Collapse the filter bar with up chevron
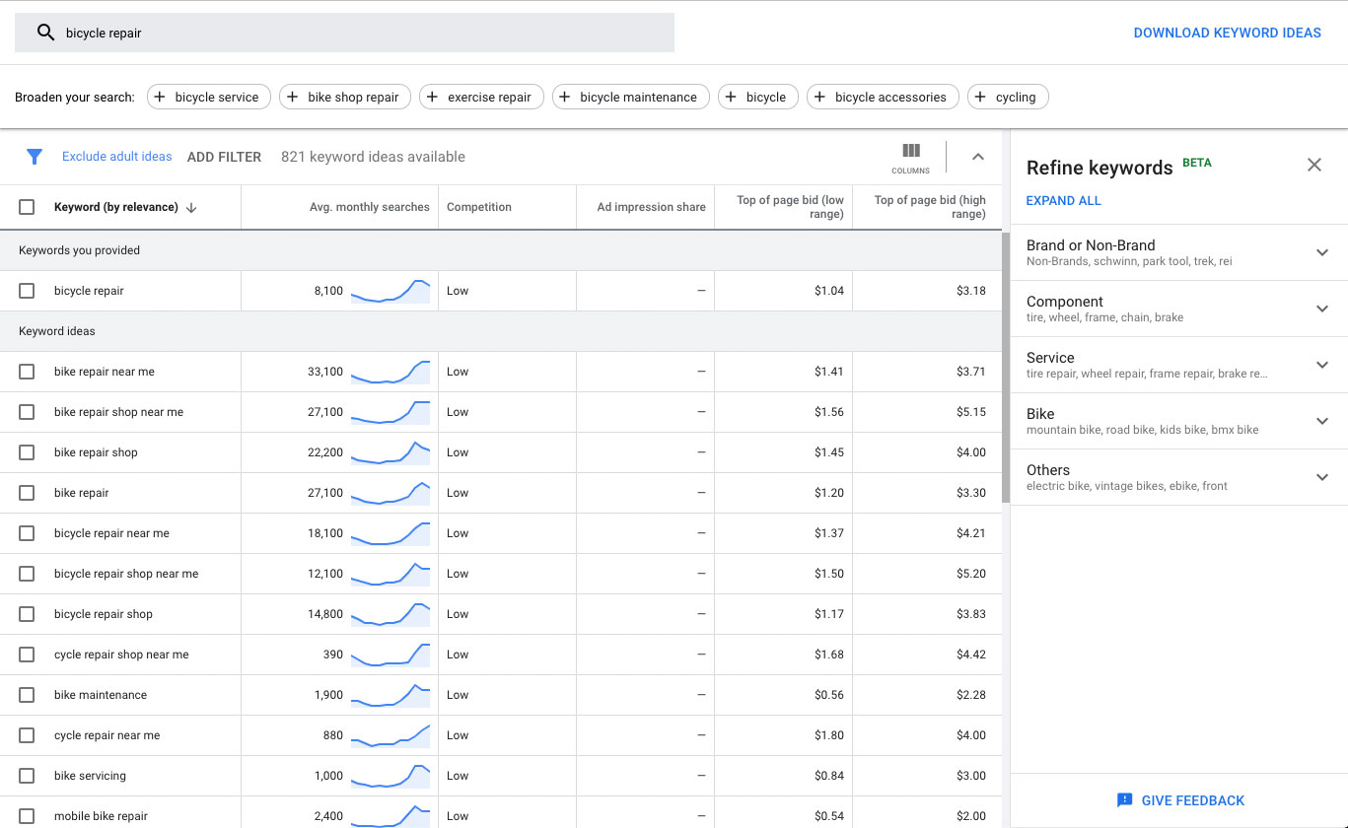 tap(978, 157)
